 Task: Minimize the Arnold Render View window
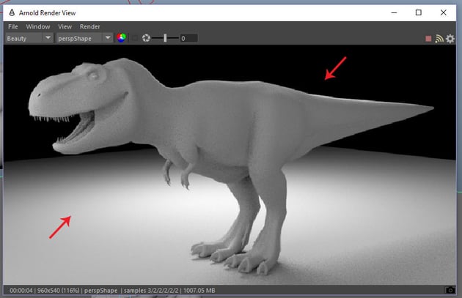395,12
